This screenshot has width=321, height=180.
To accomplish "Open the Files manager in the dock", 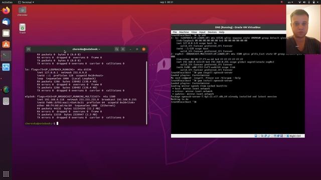I will [x=6, y=33].
